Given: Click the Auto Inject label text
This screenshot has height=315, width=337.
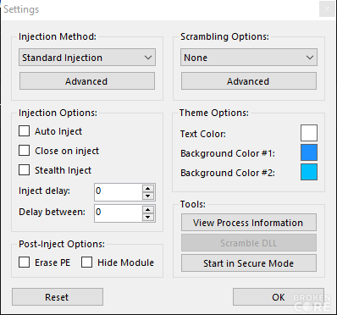Looking at the screenshot, I should click(58, 131).
